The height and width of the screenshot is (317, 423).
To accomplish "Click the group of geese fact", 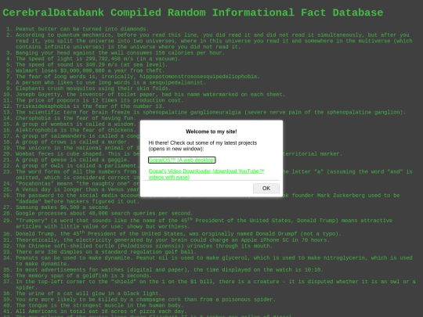I will 73,160.
